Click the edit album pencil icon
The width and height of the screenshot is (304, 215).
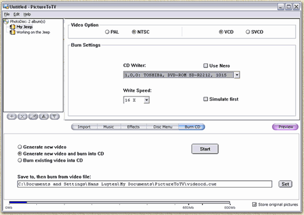pyautogui.click(x=33, y=117)
